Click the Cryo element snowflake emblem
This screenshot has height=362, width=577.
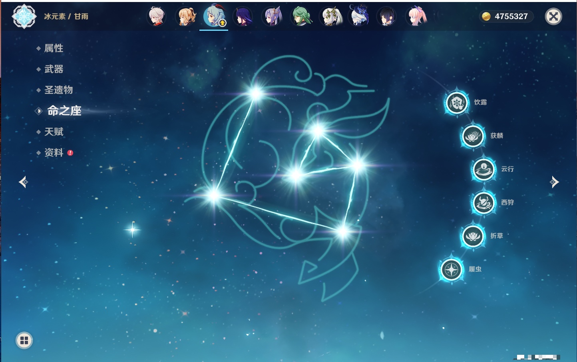24,16
